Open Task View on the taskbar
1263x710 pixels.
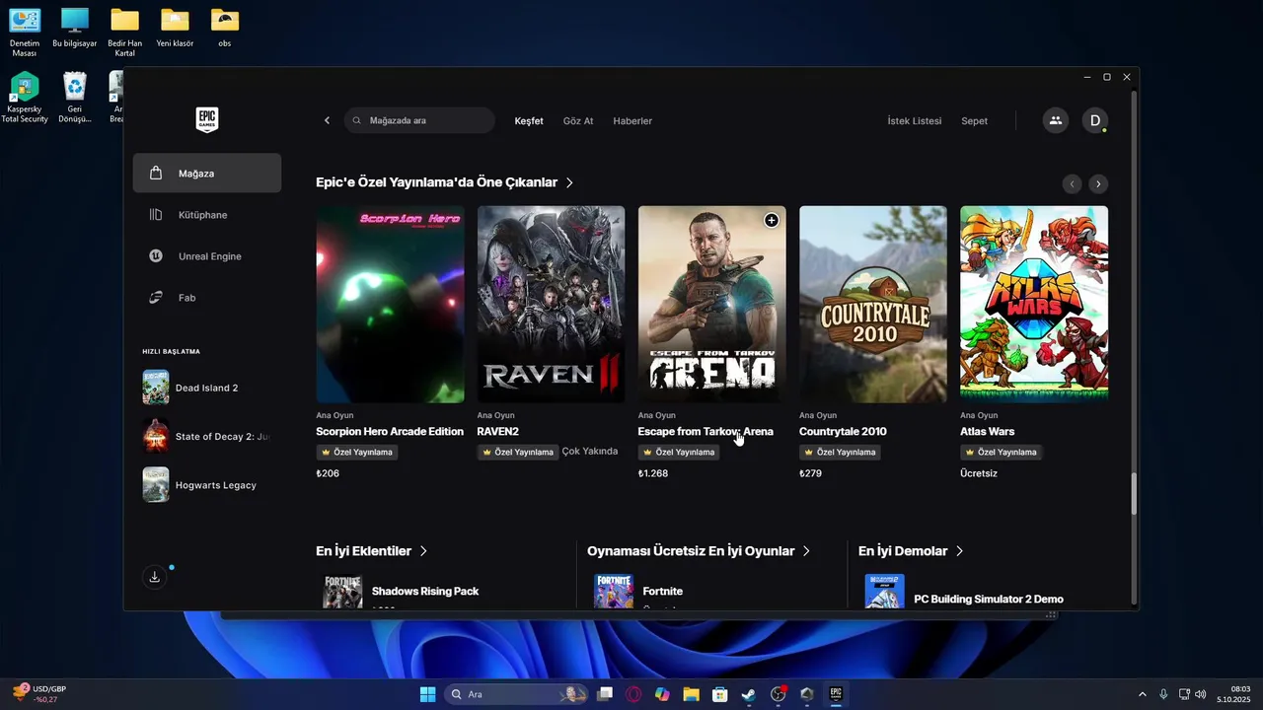coord(605,694)
